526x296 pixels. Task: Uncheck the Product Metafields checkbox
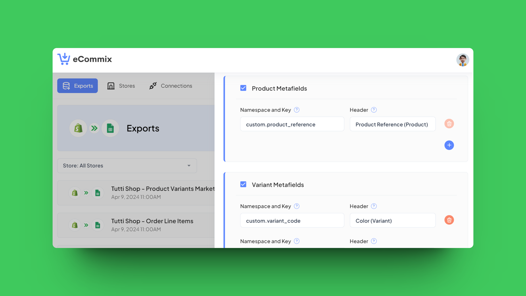tap(243, 88)
